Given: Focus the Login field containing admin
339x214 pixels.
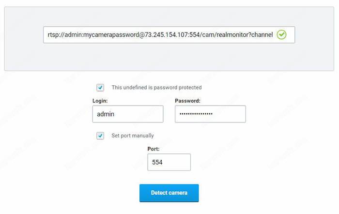Looking at the screenshot, I should click(x=127, y=114).
